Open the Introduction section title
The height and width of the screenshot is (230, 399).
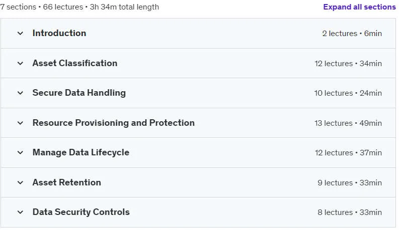pyautogui.click(x=59, y=33)
